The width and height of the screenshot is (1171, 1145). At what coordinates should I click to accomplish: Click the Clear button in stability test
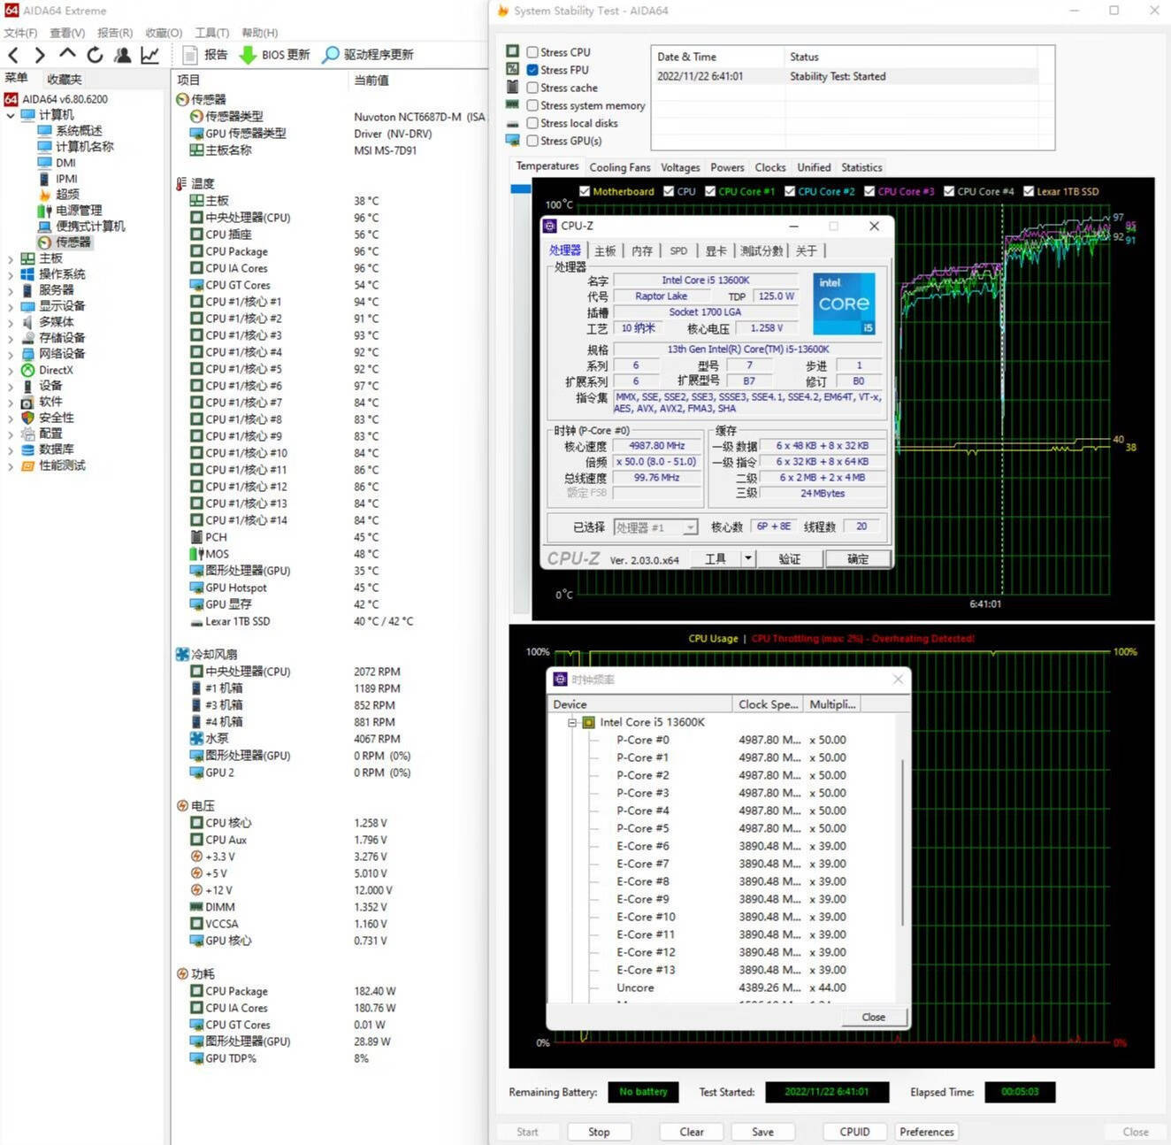click(692, 1132)
